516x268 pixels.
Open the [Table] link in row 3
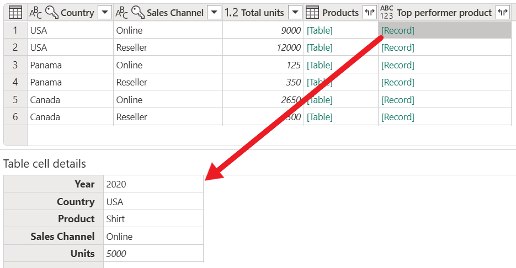point(320,65)
